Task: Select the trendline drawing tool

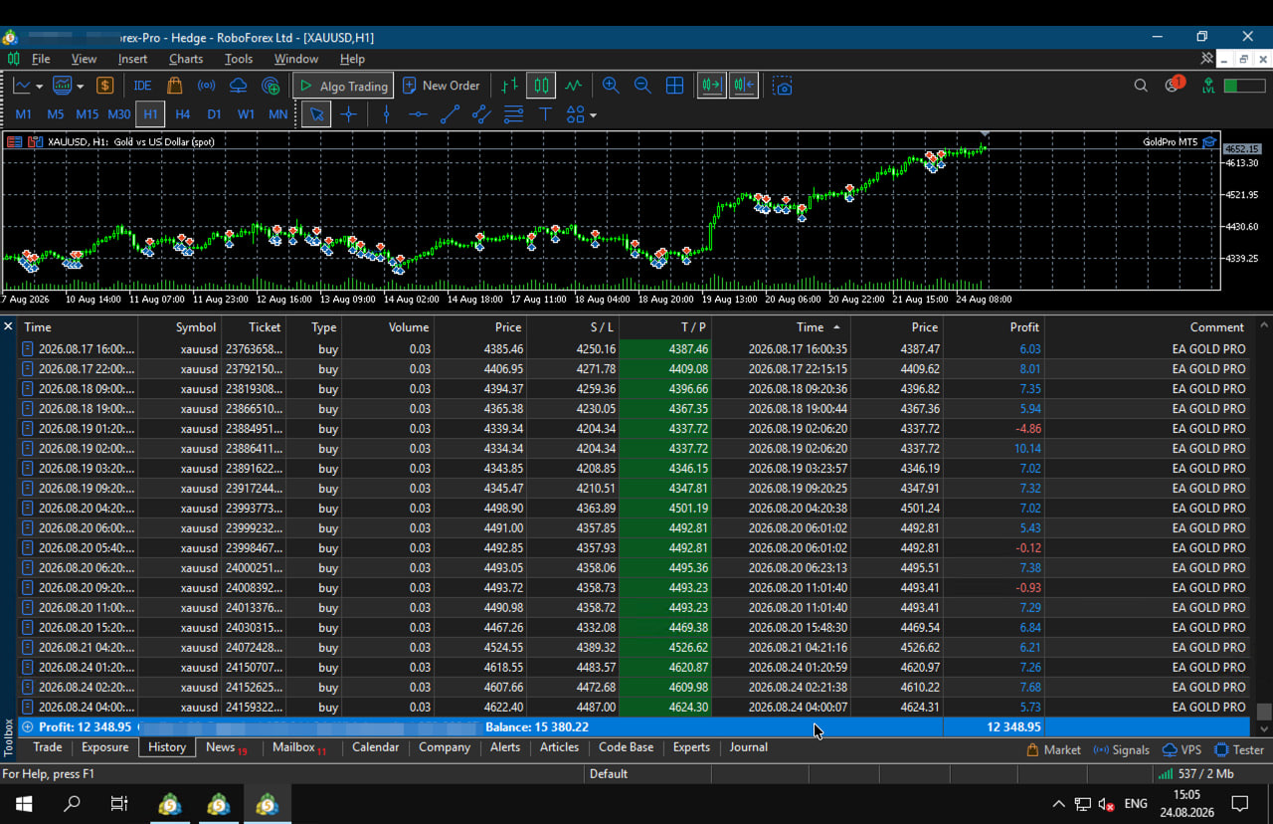Action: [450, 114]
